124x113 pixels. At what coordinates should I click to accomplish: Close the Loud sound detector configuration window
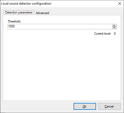[120, 4]
